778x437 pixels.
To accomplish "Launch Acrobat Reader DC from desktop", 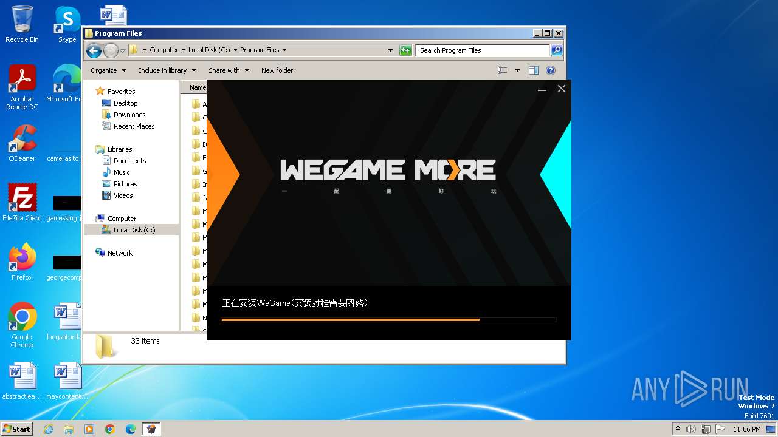I will (x=22, y=88).
